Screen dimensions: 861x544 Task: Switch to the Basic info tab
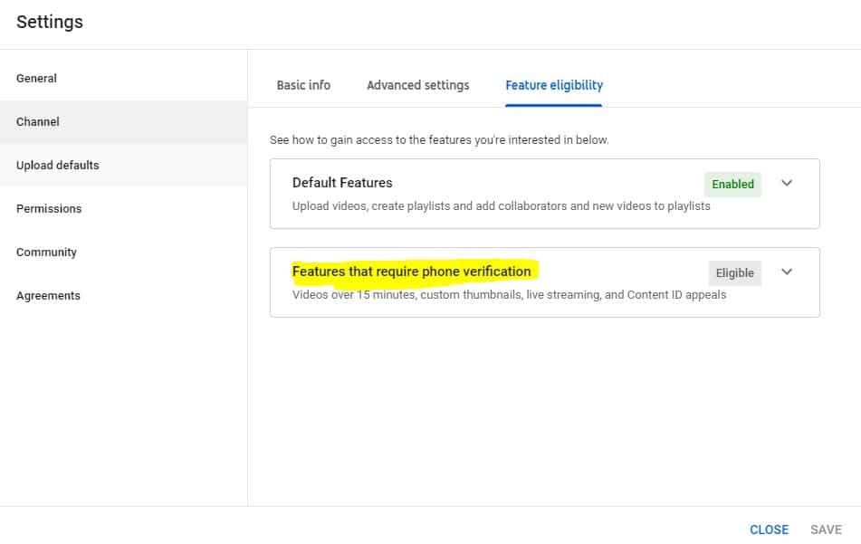pos(303,85)
